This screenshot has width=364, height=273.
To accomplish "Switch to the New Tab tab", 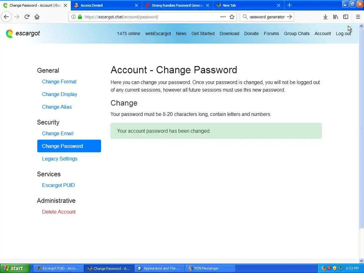I will coord(248,5).
